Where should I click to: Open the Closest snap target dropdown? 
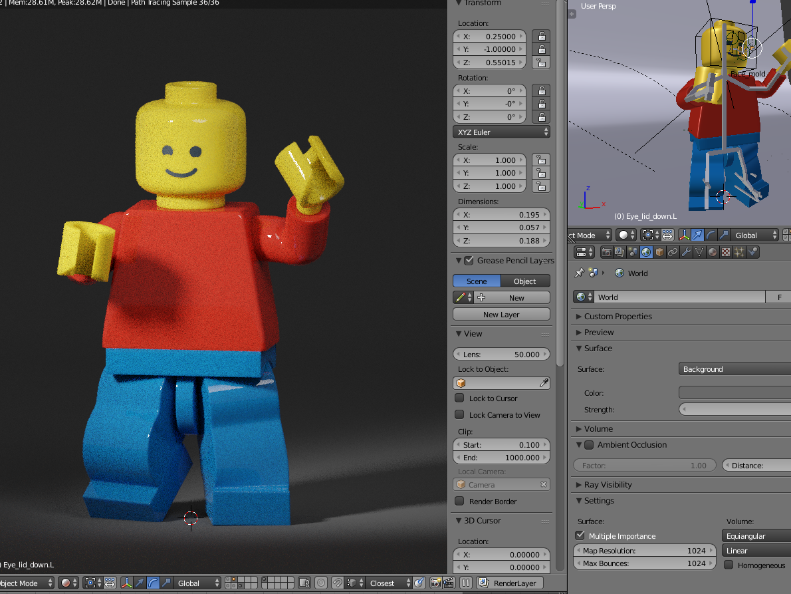388,583
